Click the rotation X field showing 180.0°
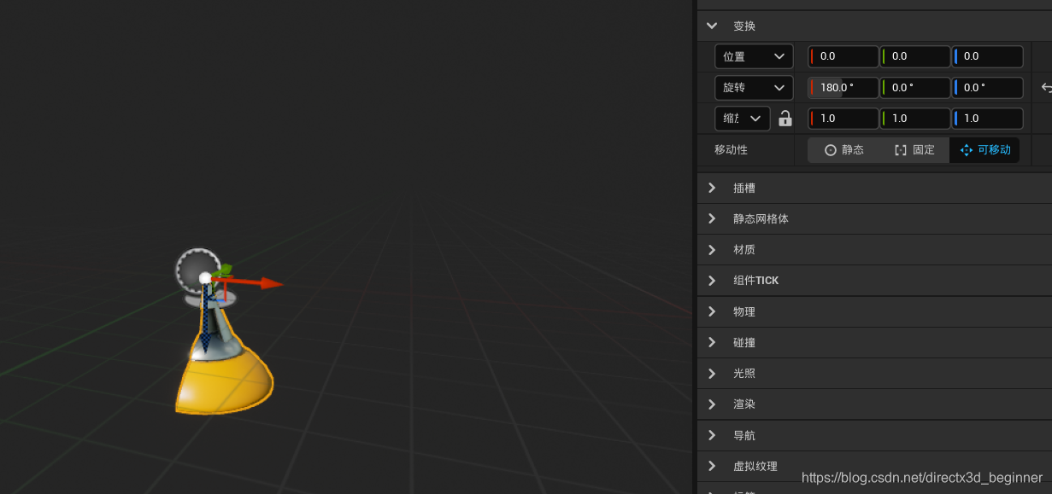 pos(843,88)
